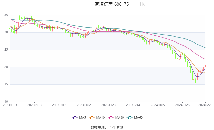Click the 20231123 x-axis date label
The image size is (214, 130).
pos(108,105)
